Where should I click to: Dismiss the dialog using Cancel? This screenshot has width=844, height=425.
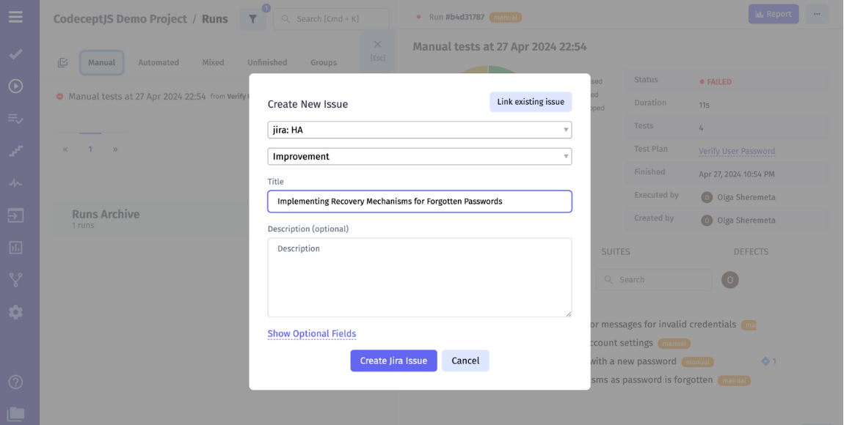click(465, 361)
